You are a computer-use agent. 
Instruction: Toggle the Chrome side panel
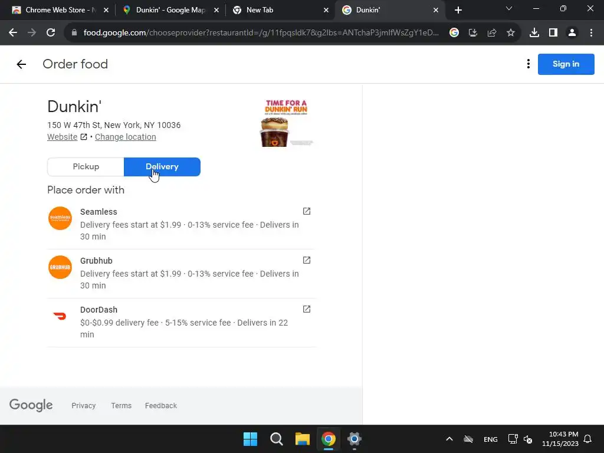[x=553, y=33]
